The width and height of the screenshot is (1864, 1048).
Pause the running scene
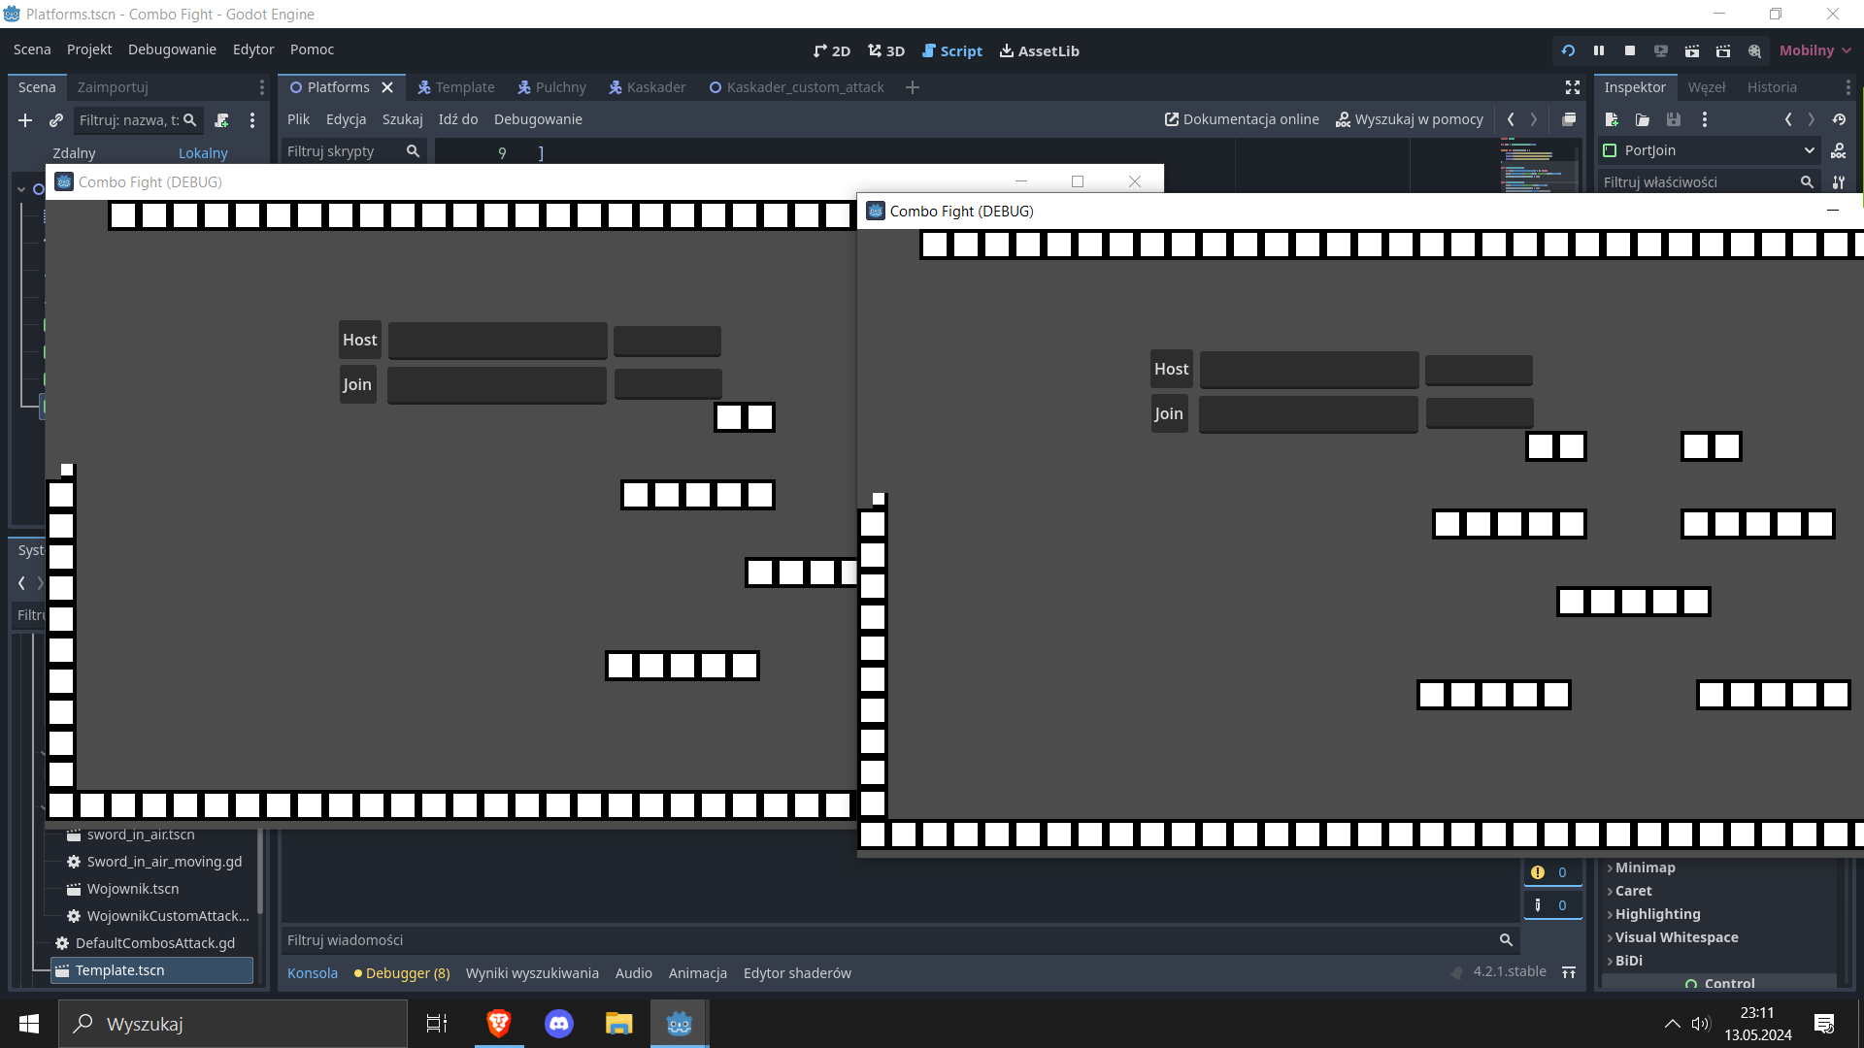[1598, 50]
